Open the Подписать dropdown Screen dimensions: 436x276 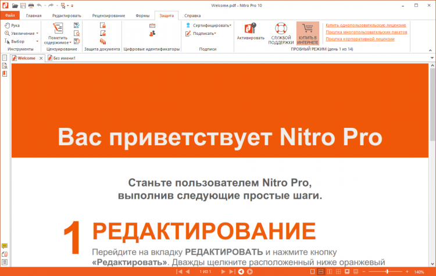(x=201, y=33)
